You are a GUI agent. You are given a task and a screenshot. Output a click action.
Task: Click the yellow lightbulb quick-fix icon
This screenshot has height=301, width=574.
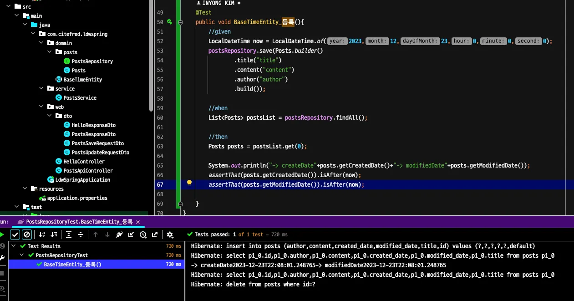click(189, 184)
